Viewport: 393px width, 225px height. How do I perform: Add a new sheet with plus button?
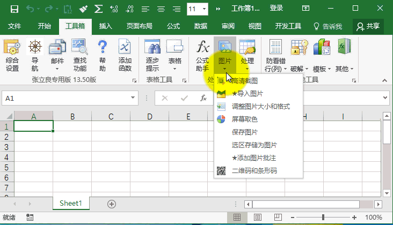pos(112,204)
